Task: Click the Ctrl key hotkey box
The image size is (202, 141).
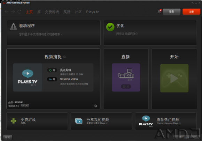Action: click(x=23, y=106)
